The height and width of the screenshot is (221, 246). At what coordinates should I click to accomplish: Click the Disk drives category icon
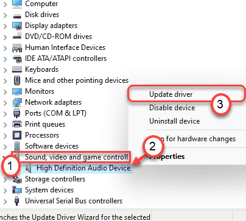coord(17,15)
